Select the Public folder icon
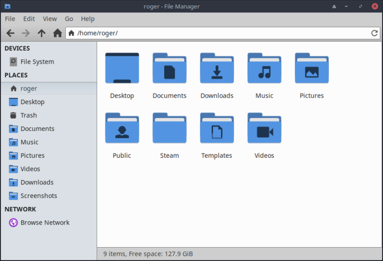383x261 pixels. click(x=122, y=129)
